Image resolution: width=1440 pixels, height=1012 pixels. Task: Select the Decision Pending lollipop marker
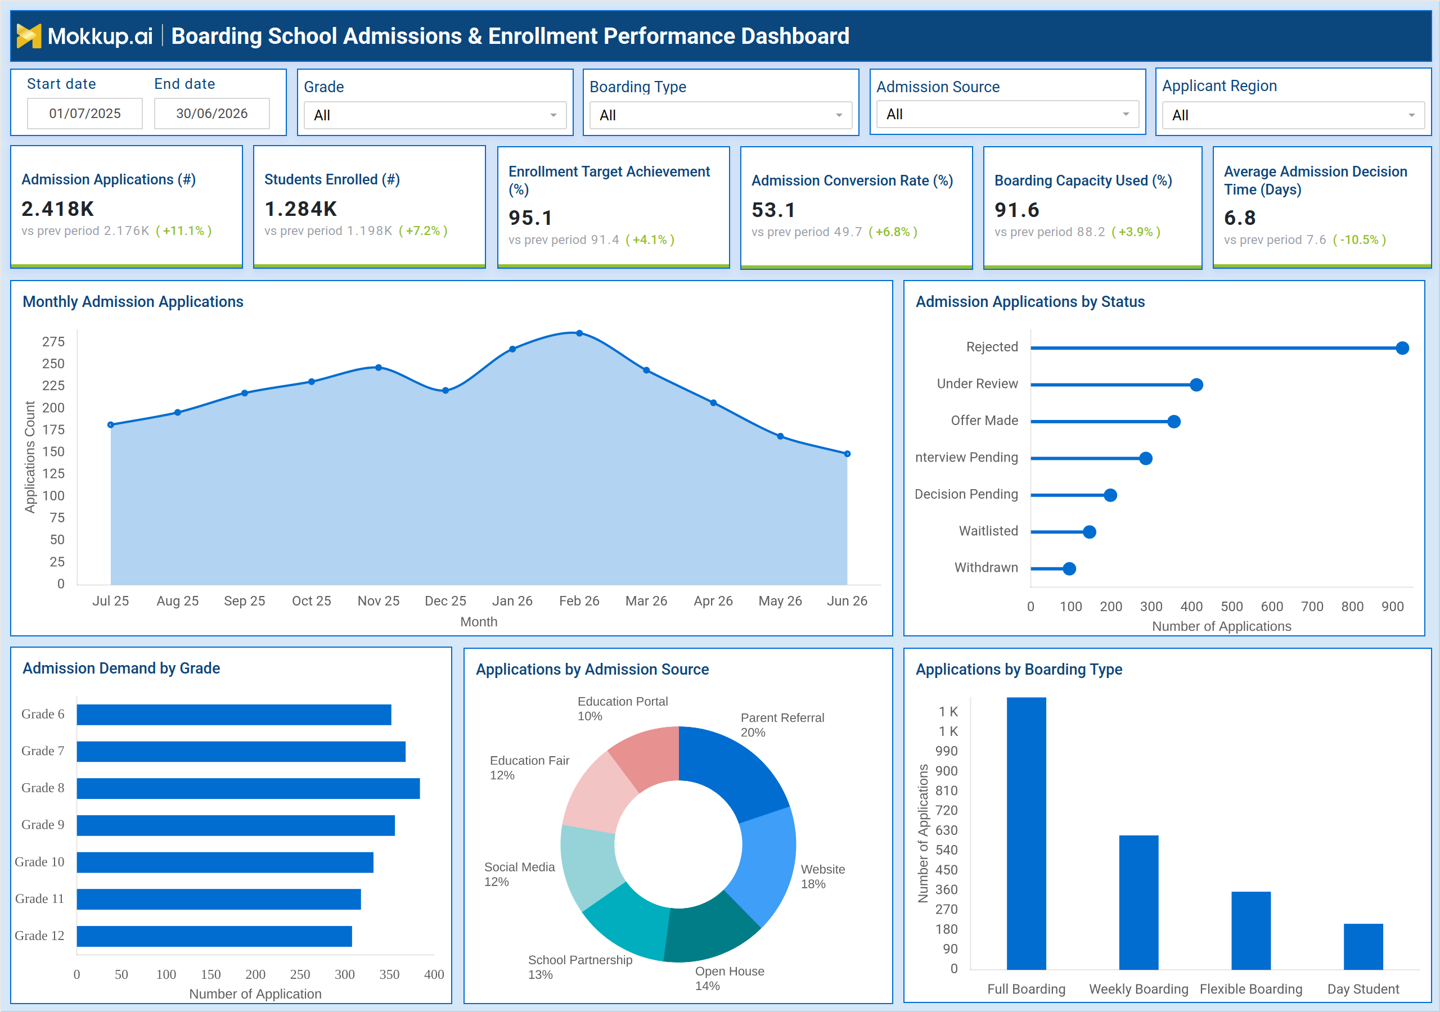[1110, 495]
